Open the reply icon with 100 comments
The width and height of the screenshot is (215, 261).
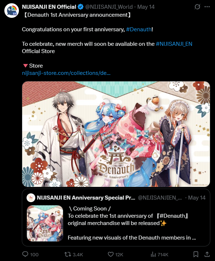[x=25, y=254]
